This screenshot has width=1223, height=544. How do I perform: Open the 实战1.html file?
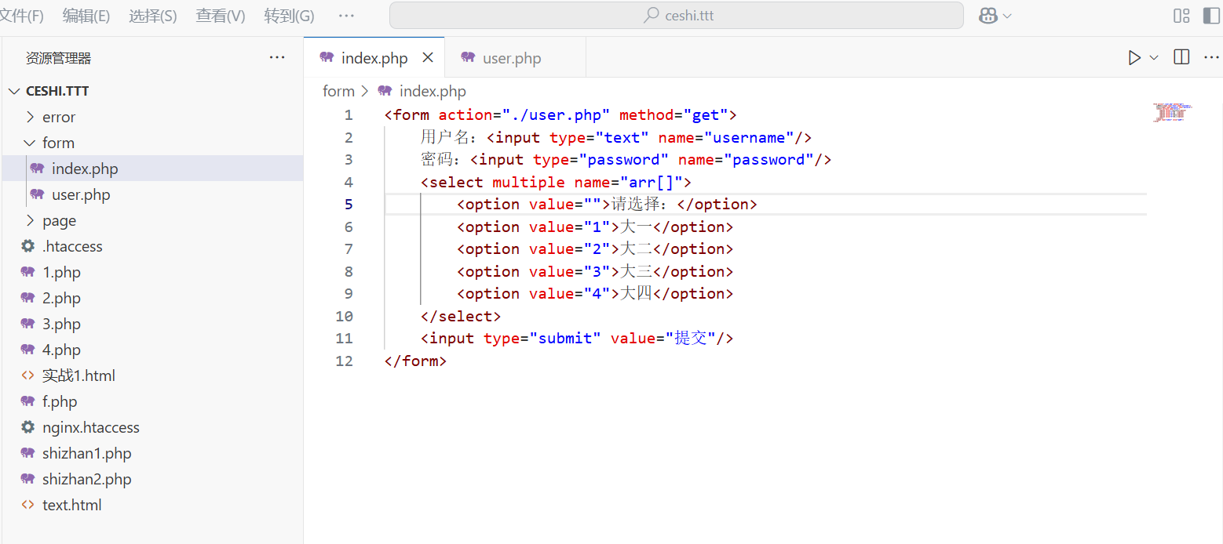click(152, 375)
